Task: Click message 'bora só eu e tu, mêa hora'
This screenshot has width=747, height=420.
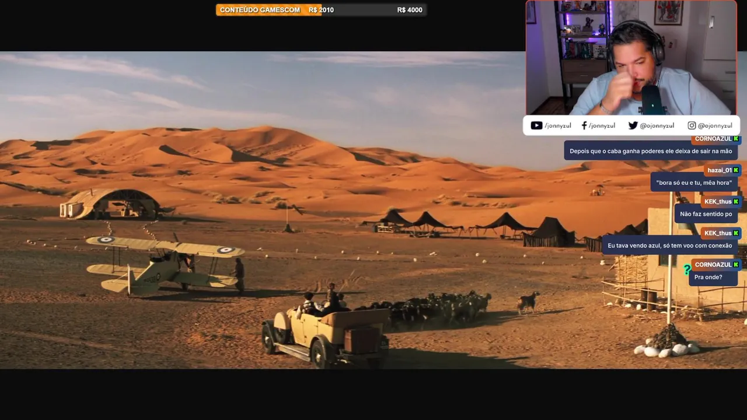Action: click(694, 183)
